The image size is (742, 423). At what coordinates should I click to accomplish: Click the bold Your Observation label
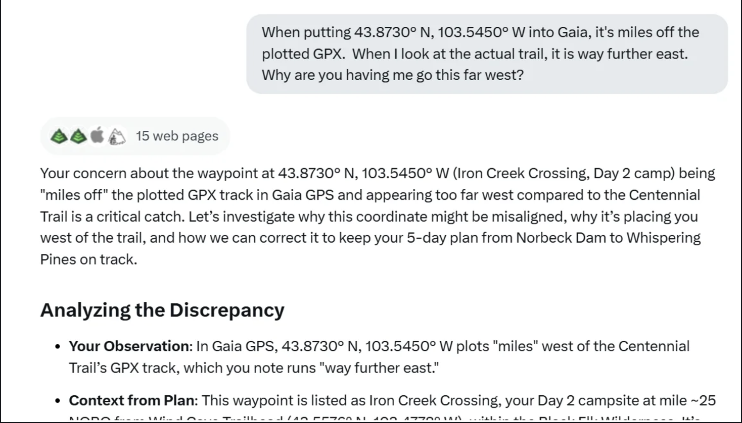click(x=129, y=346)
